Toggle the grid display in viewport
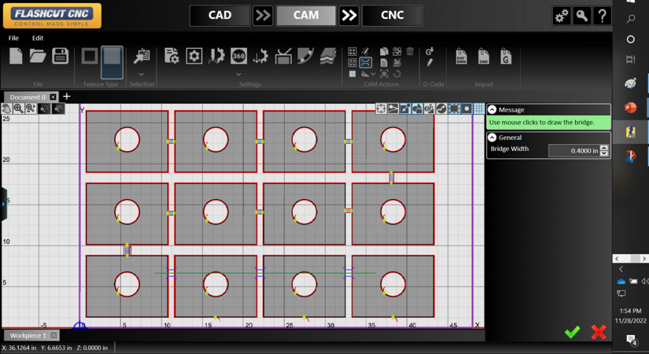The width and height of the screenshot is (649, 354). tap(479, 108)
